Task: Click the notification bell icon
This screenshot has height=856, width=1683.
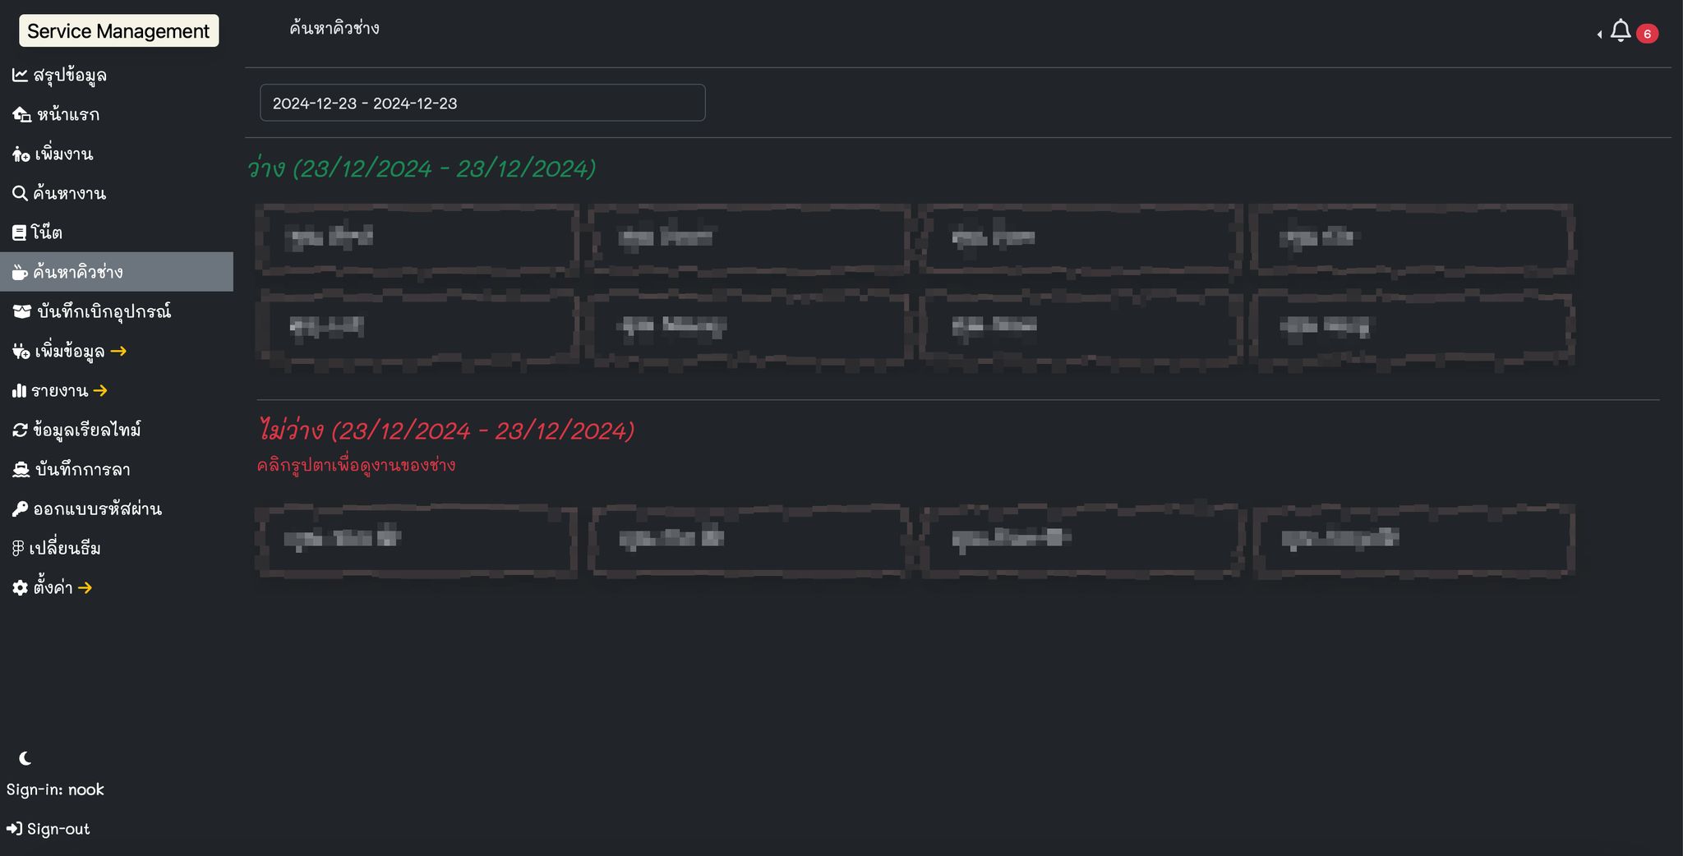Action: point(1620,31)
